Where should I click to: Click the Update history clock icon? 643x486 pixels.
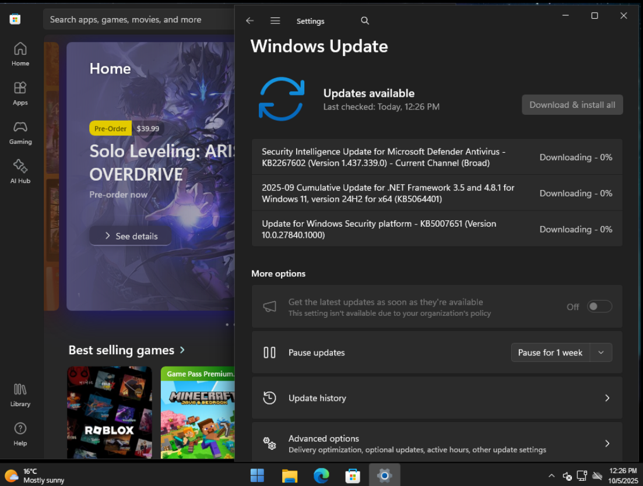269,398
